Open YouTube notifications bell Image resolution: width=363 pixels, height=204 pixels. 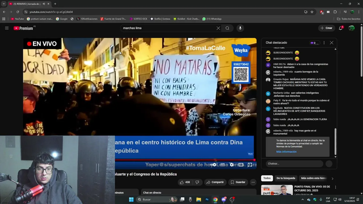pos(341,28)
